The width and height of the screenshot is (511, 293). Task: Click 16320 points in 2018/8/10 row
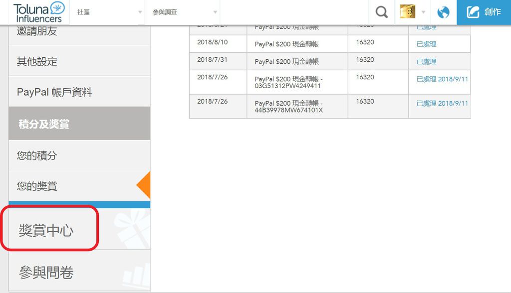click(x=365, y=42)
